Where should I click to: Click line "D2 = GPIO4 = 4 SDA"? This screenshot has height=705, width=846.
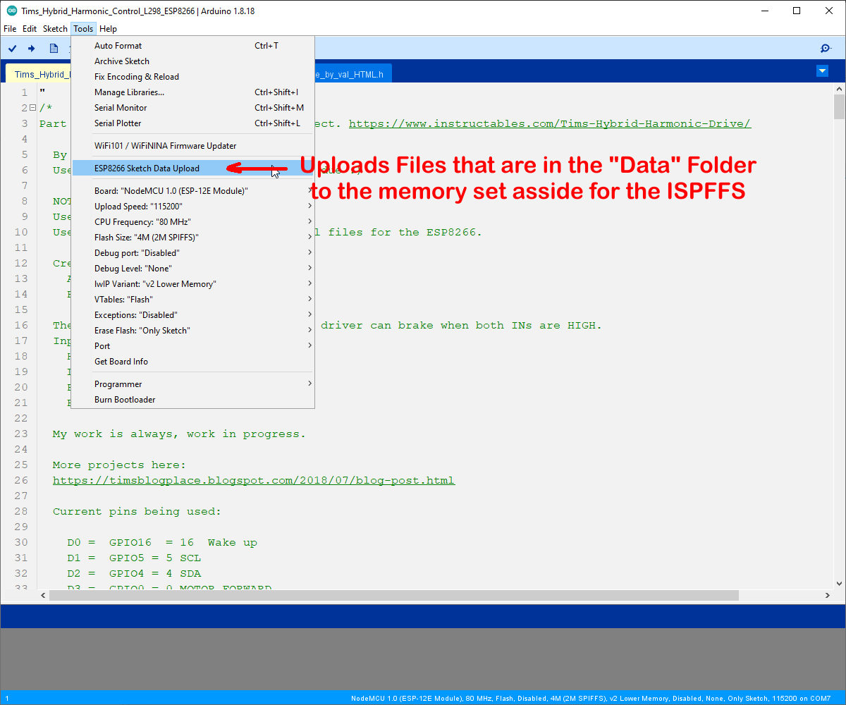pyautogui.click(x=134, y=573)
